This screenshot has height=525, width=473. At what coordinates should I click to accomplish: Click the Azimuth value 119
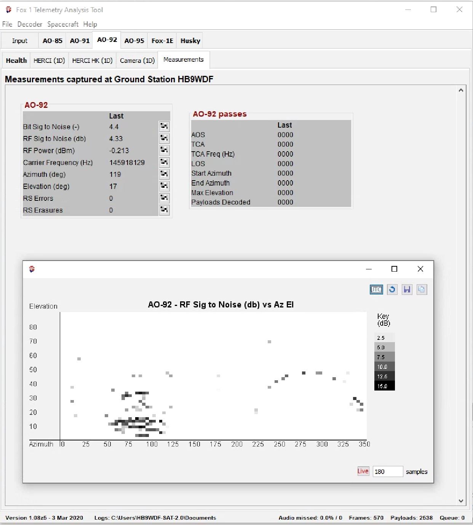point(115,174)
